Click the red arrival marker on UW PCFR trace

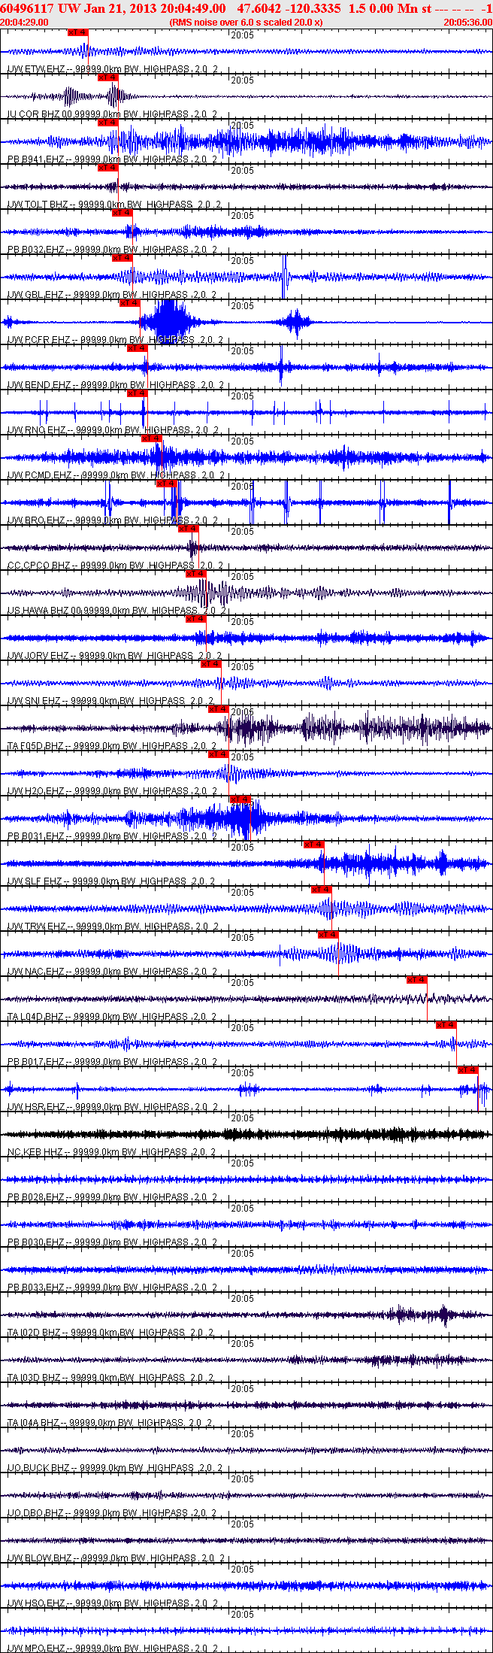(129, 303)
